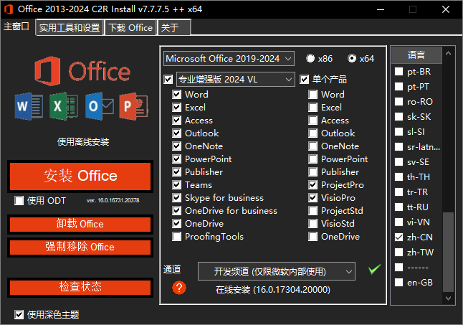Image resolution: width=463 pixels, height=325 pixels.
Task: Check OneNote under single products
Action: click(312, 146)
